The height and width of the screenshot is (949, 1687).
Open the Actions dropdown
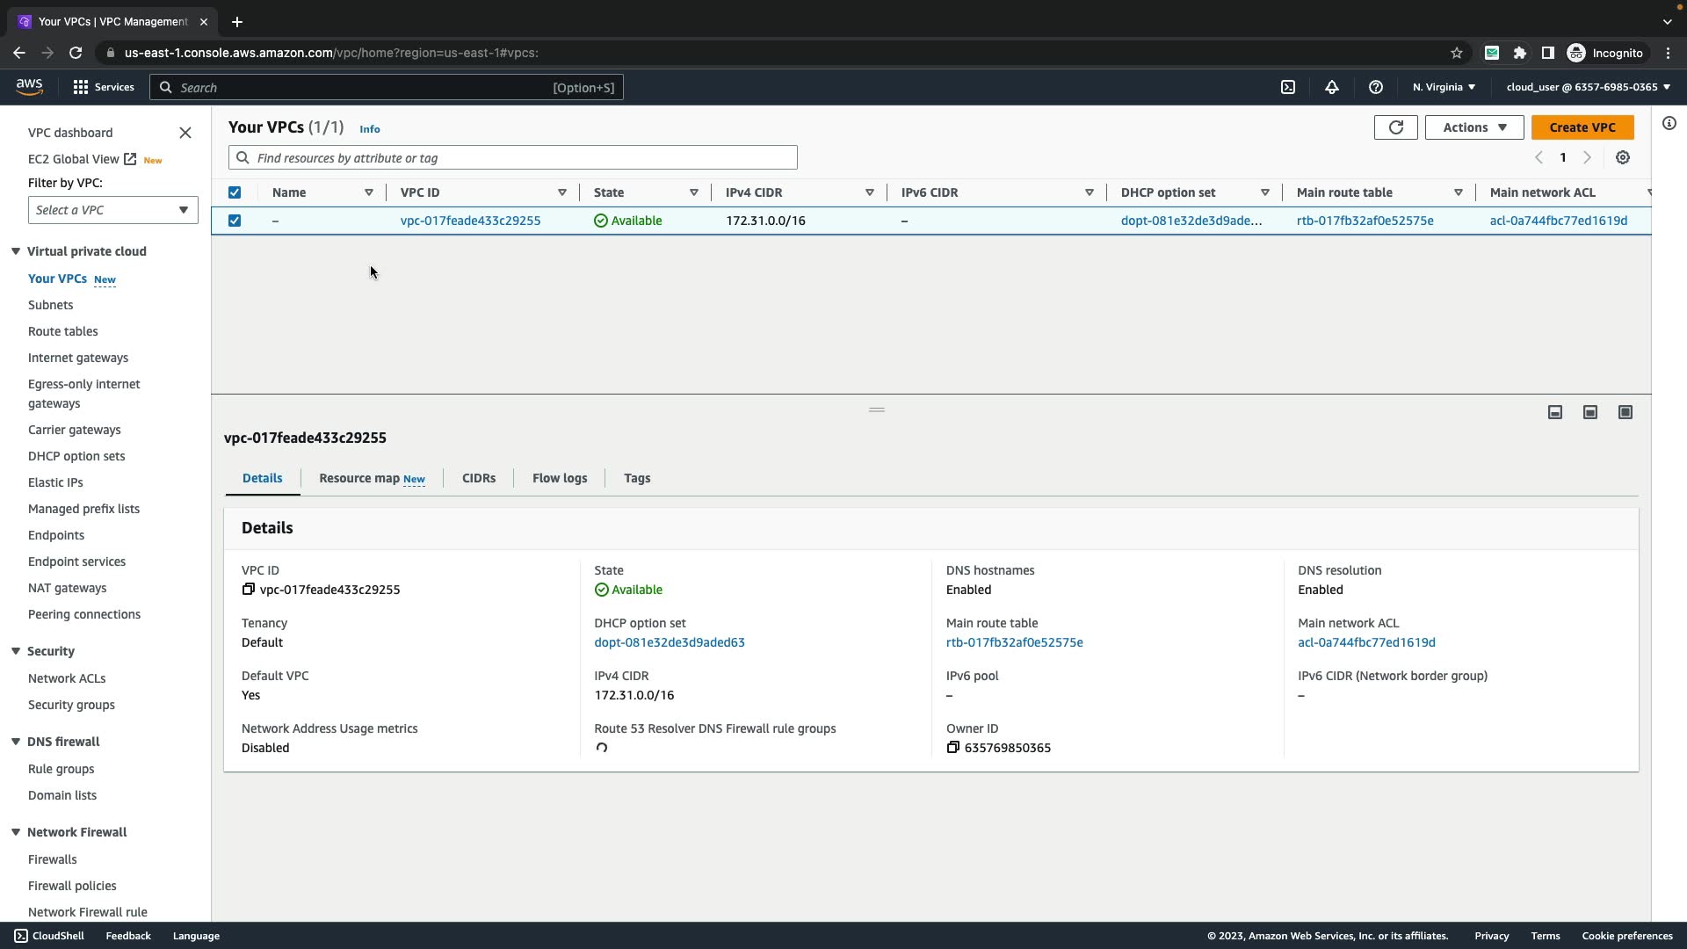(1474, 127)
